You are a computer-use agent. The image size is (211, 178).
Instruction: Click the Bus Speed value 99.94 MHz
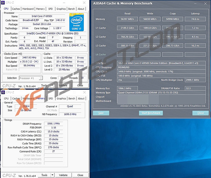click(x=29, y=66)
